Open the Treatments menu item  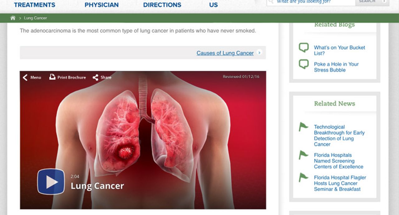coord(34,5)
